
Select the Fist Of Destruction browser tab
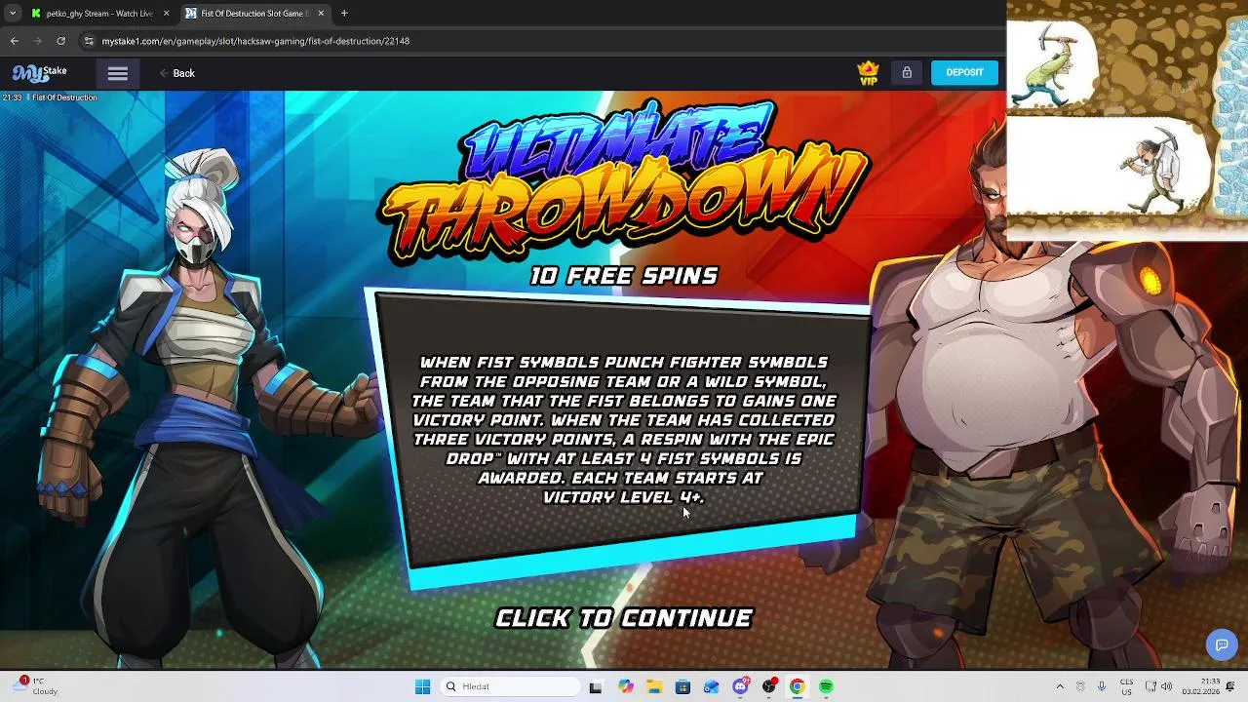(253, 14)
